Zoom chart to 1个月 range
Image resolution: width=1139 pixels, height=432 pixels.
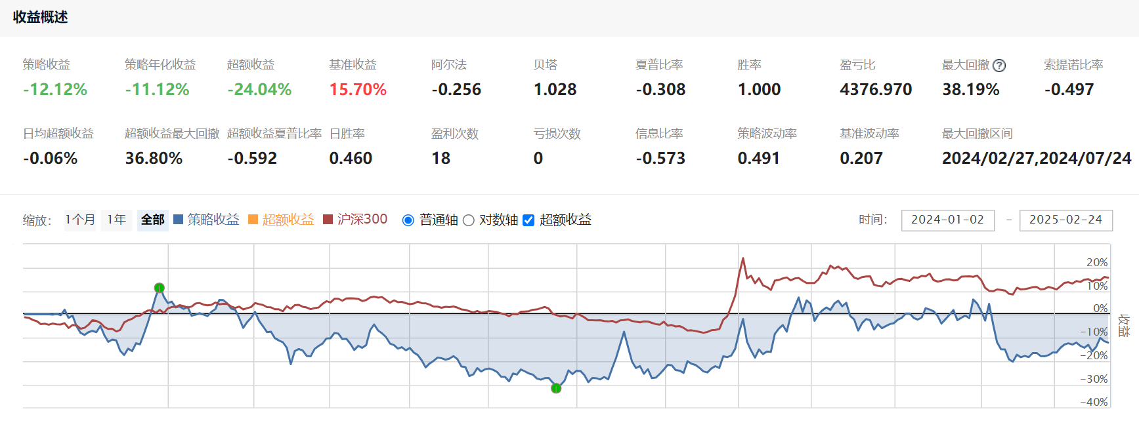80,220
